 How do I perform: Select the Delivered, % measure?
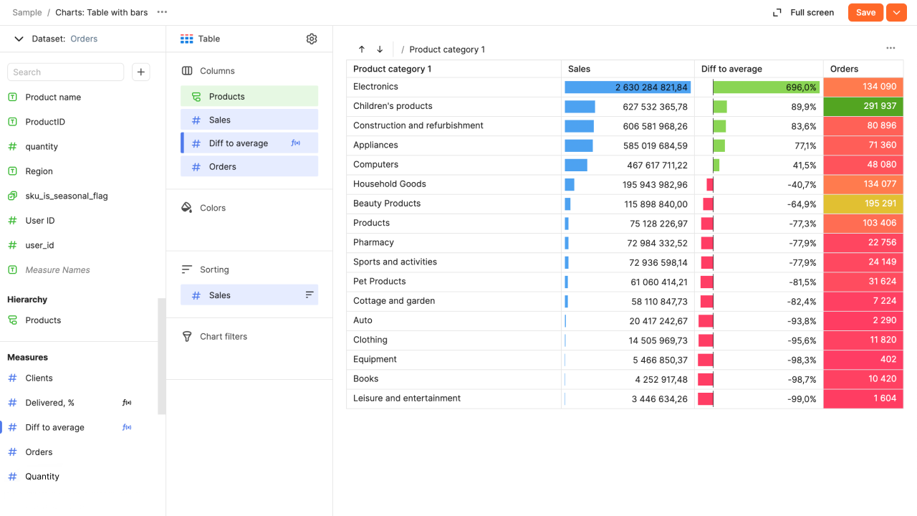click(x=50, y=403)
